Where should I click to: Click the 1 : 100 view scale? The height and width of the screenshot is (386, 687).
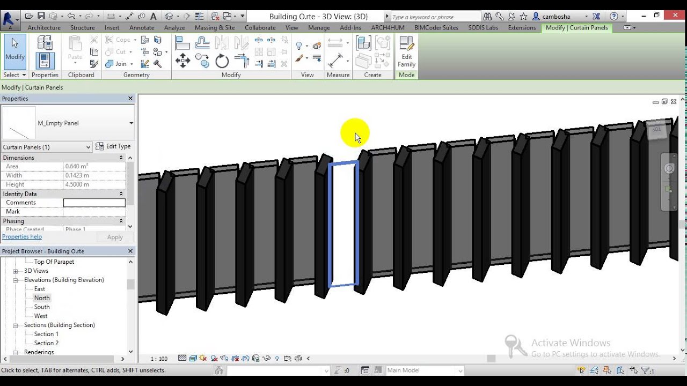coord(159,359)
